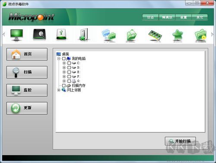Image resolution: width=216 pixels, height=163 pixels.
Task: Click the app icon in title bar
Action: click(5, 4)
